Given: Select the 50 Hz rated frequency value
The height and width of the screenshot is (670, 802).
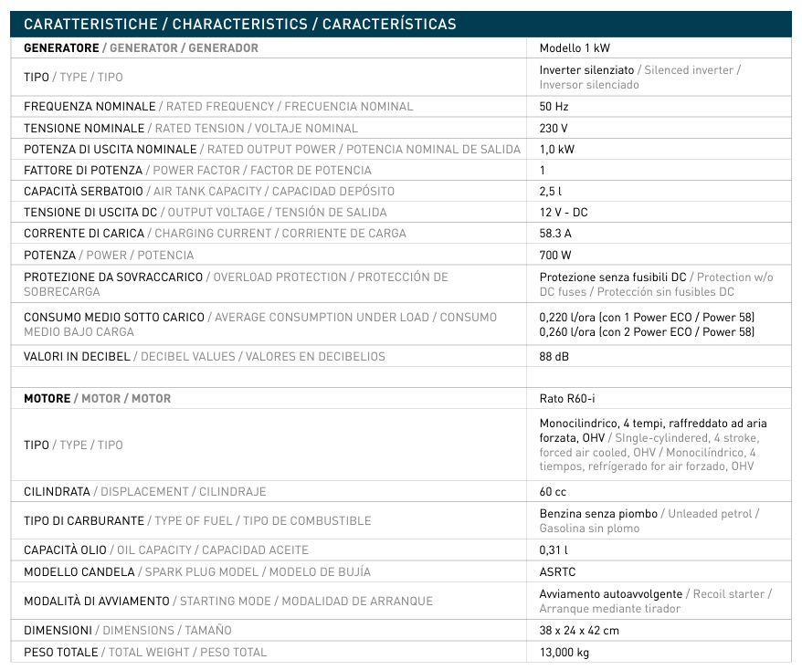Looking at the screenshot, I should coord(554,107).
